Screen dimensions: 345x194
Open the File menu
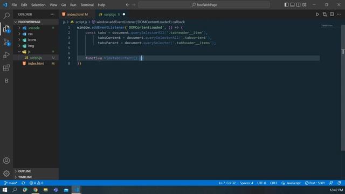coord(14,5)
